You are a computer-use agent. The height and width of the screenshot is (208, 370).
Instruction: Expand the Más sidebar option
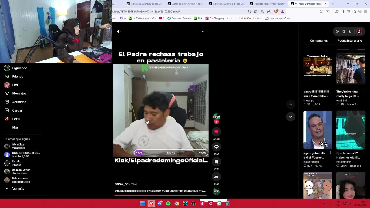tap(12, 127)
